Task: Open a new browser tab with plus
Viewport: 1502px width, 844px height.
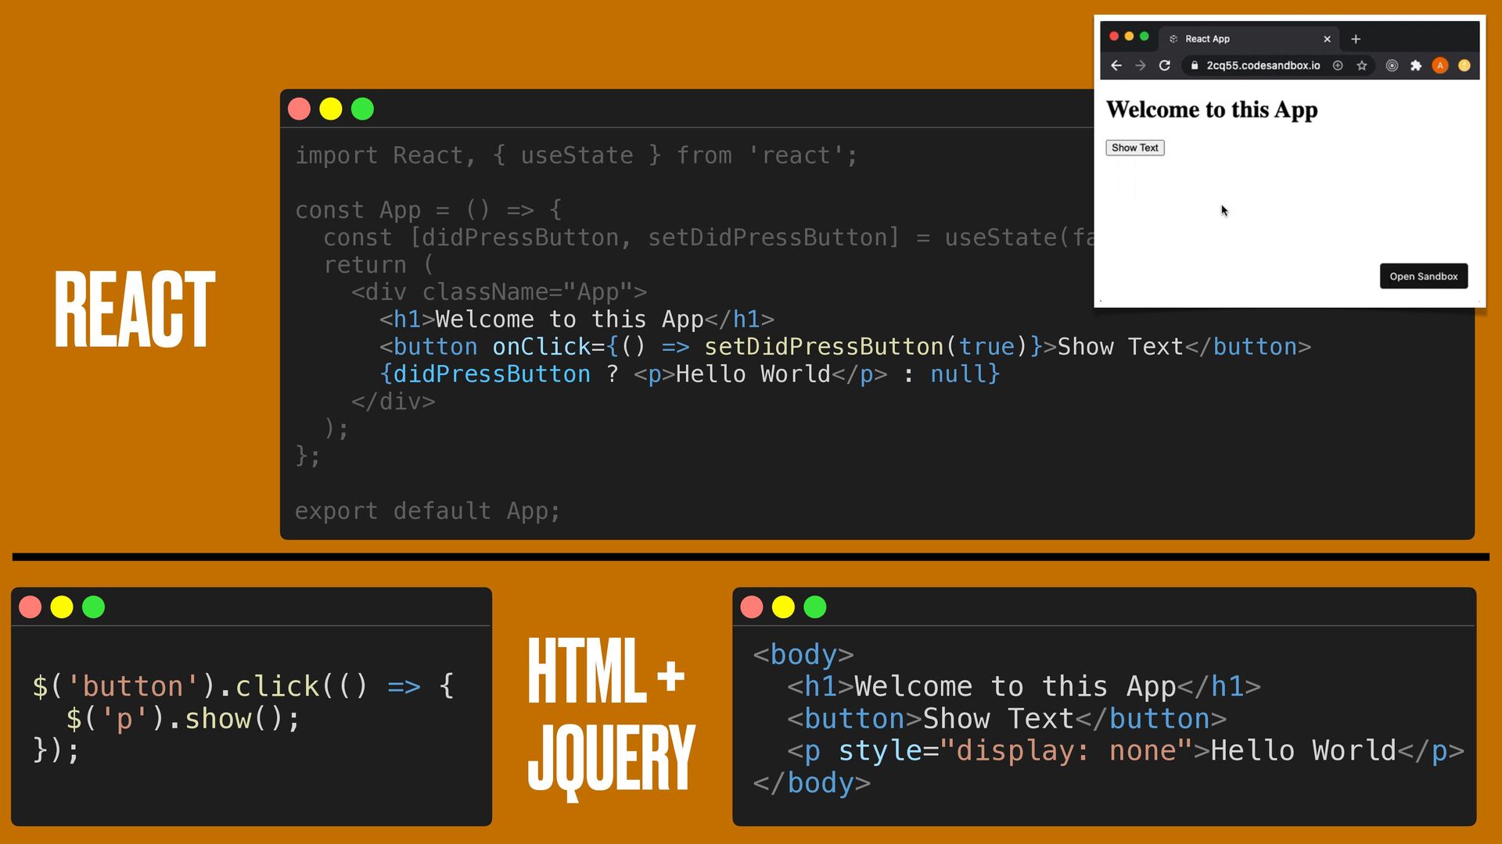Action: click(1356, 39)
